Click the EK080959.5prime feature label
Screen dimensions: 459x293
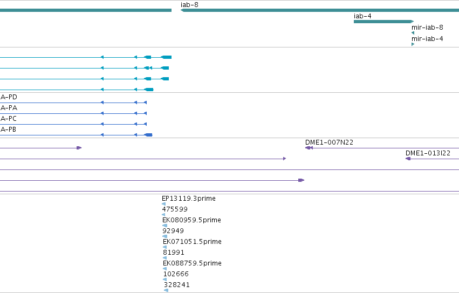(191, 220)
